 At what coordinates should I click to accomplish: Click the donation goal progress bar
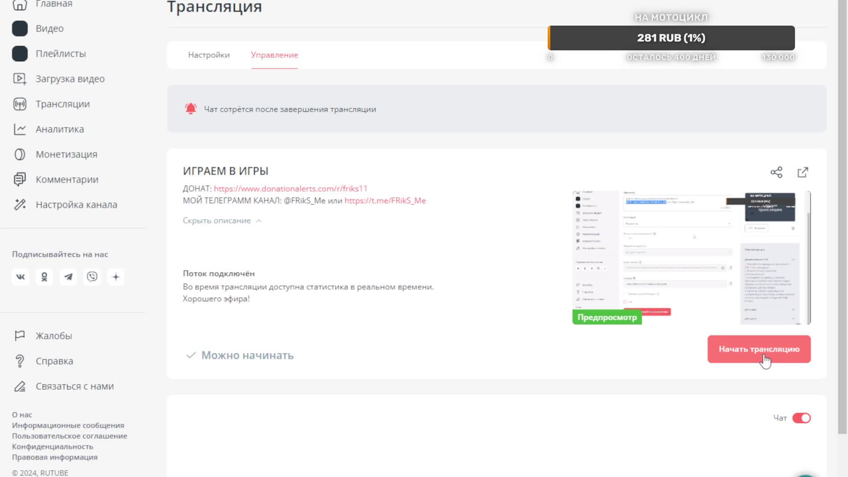point(671,38)
